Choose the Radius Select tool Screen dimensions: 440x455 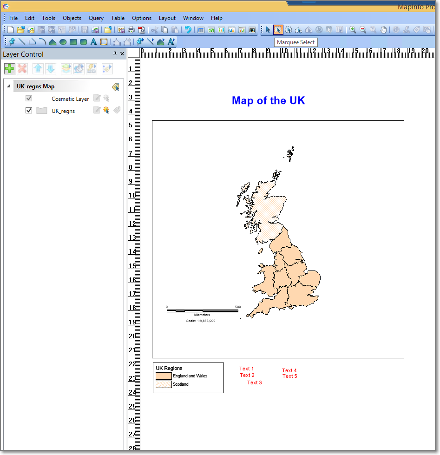tap(289, 30)
